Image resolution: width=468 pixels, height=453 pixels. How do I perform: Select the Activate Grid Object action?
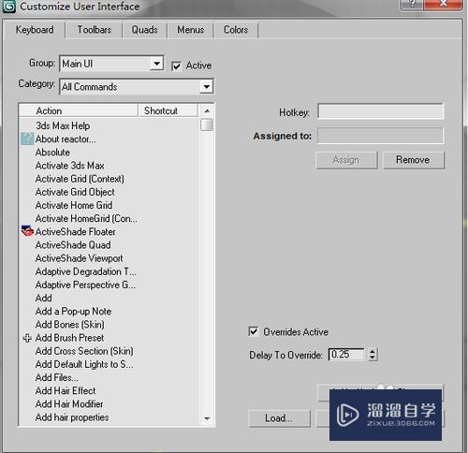75,192
